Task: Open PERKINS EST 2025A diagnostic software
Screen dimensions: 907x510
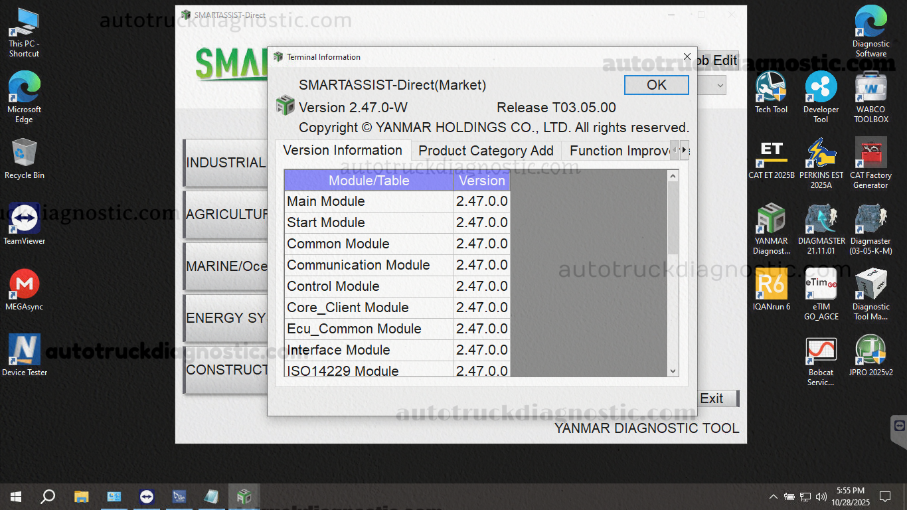Action: pos(821,153)
